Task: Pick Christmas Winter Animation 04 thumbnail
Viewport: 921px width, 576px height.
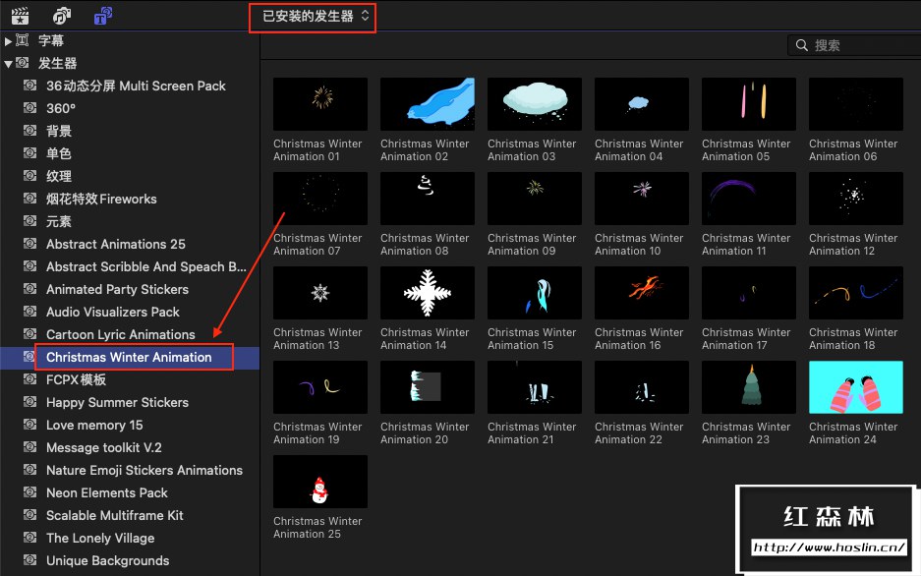Action: pyautogui.click(x=642, y=104)
